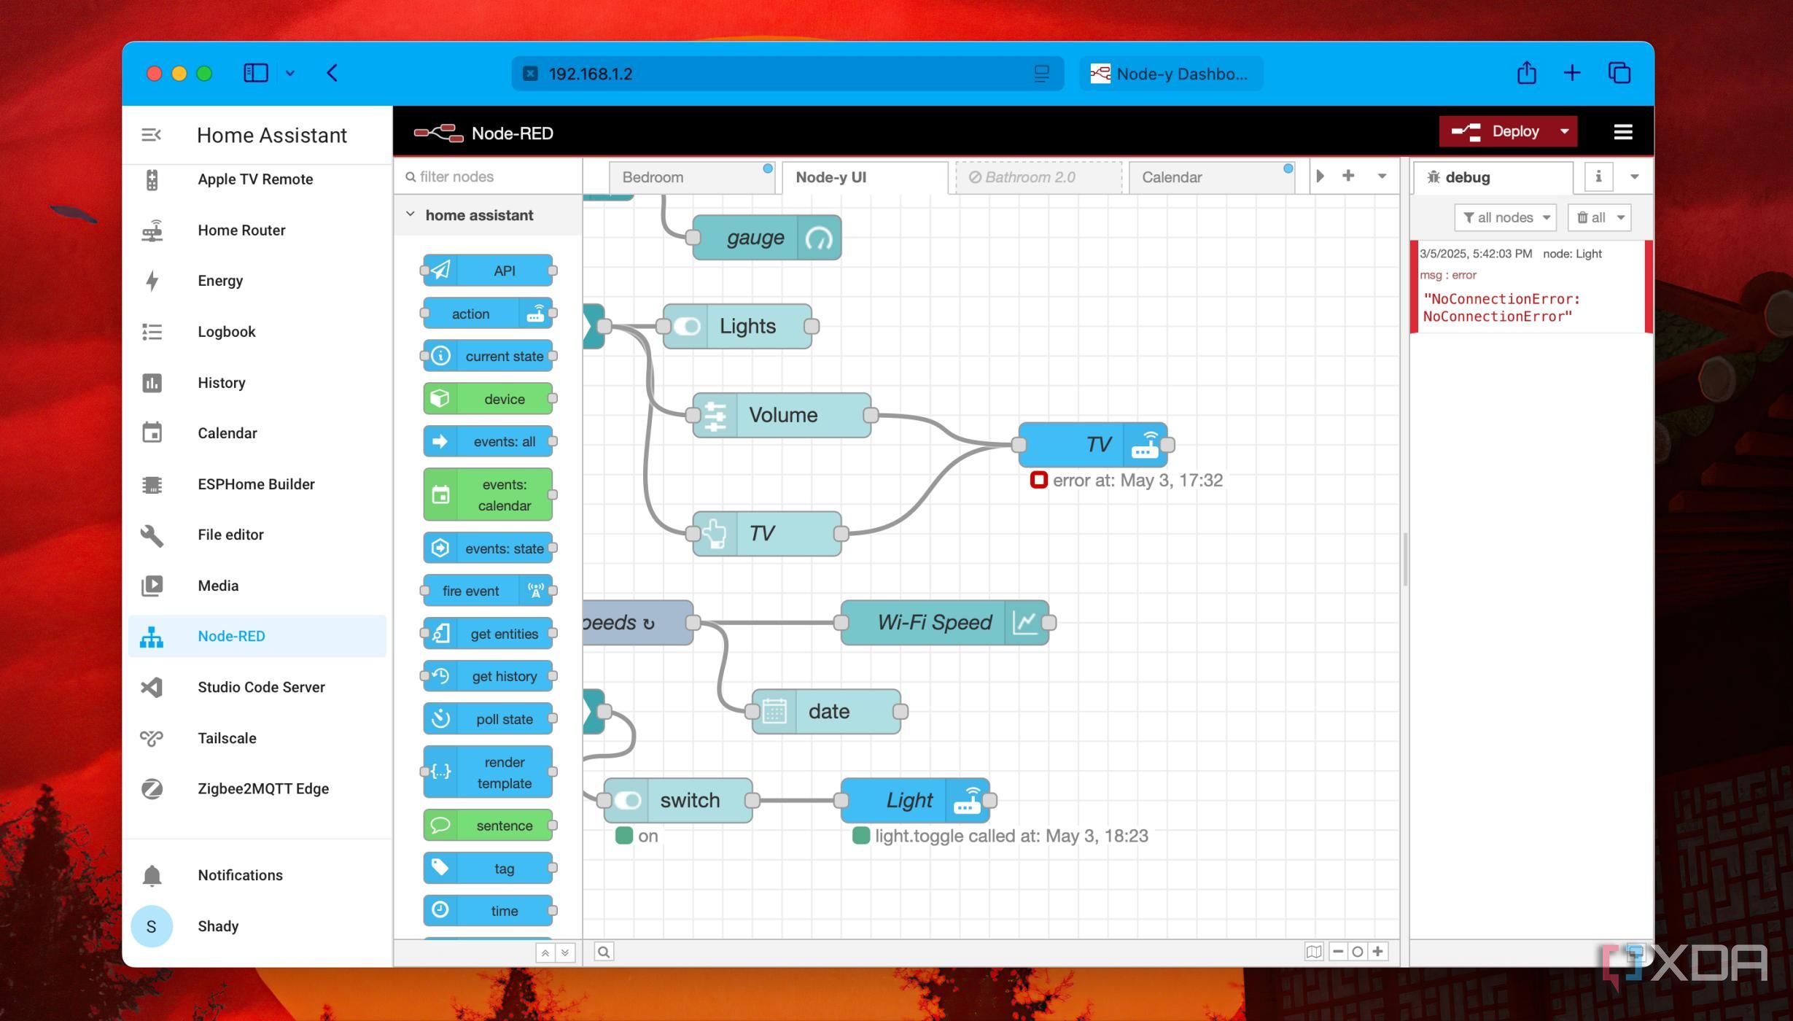Collapse the Home Assistant sidebar

(x=152, y=134)
